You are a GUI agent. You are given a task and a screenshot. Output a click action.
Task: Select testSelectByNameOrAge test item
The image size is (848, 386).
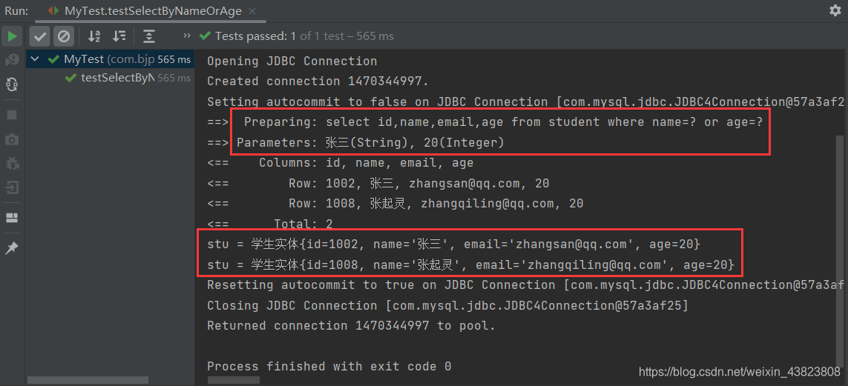tap(116, 78)
